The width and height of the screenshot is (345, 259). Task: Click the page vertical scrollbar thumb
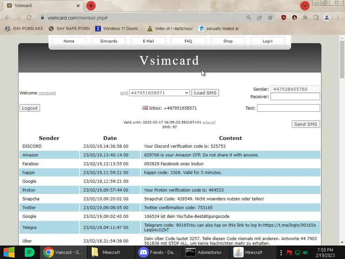click(x=342, y=59)
